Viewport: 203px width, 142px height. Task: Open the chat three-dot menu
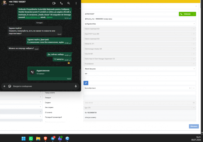[76, 3]
